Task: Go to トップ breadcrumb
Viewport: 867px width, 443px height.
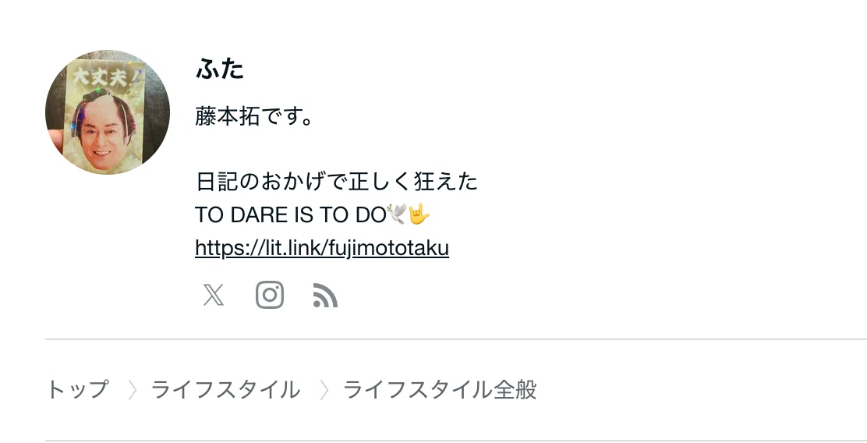Action: pos(77,390)
